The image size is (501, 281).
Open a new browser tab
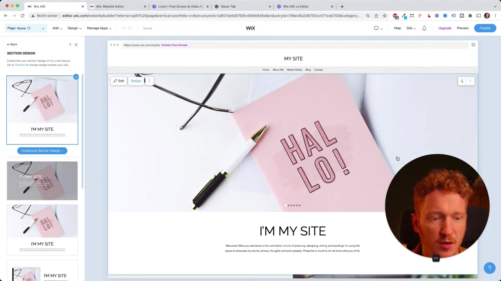pos(342,6)
